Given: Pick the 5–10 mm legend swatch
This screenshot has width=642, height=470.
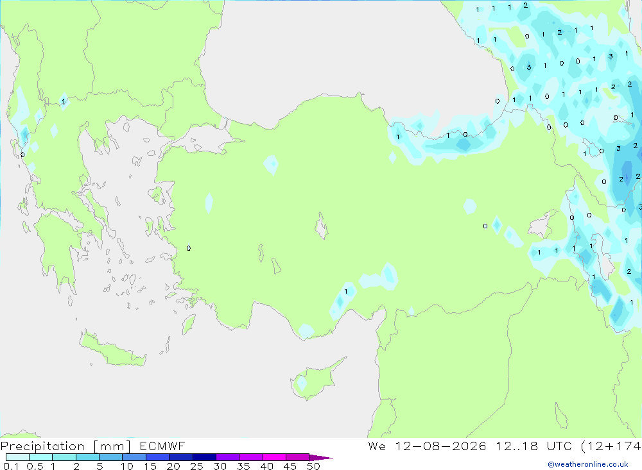Looking at the screenshot, I should click(x=111, y=457).
